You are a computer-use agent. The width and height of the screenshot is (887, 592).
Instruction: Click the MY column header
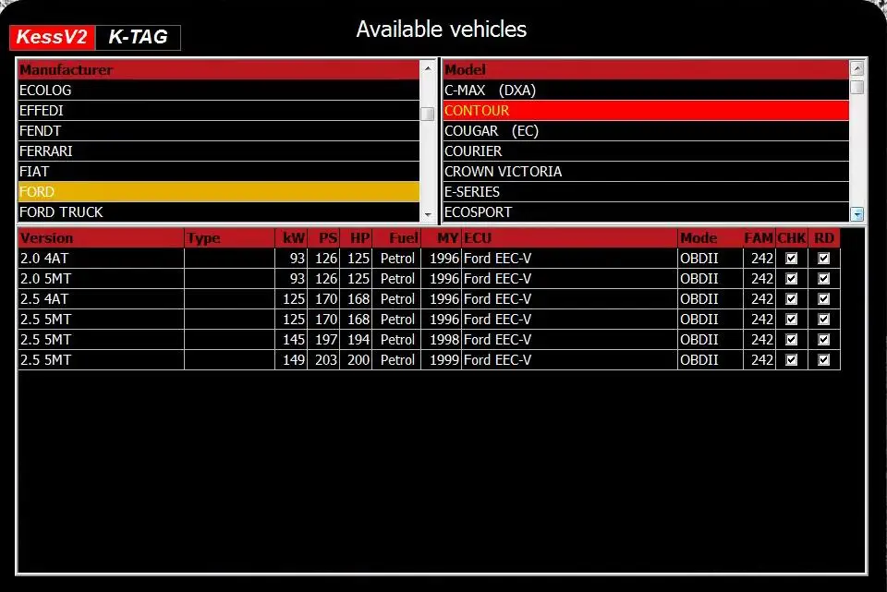(x=442, y=238)
